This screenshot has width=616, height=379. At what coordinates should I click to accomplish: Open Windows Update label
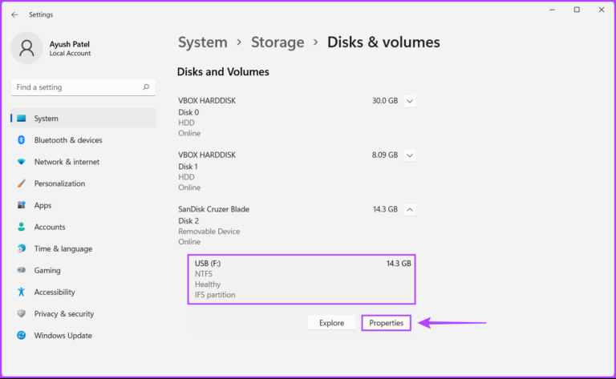click(63, 336)
